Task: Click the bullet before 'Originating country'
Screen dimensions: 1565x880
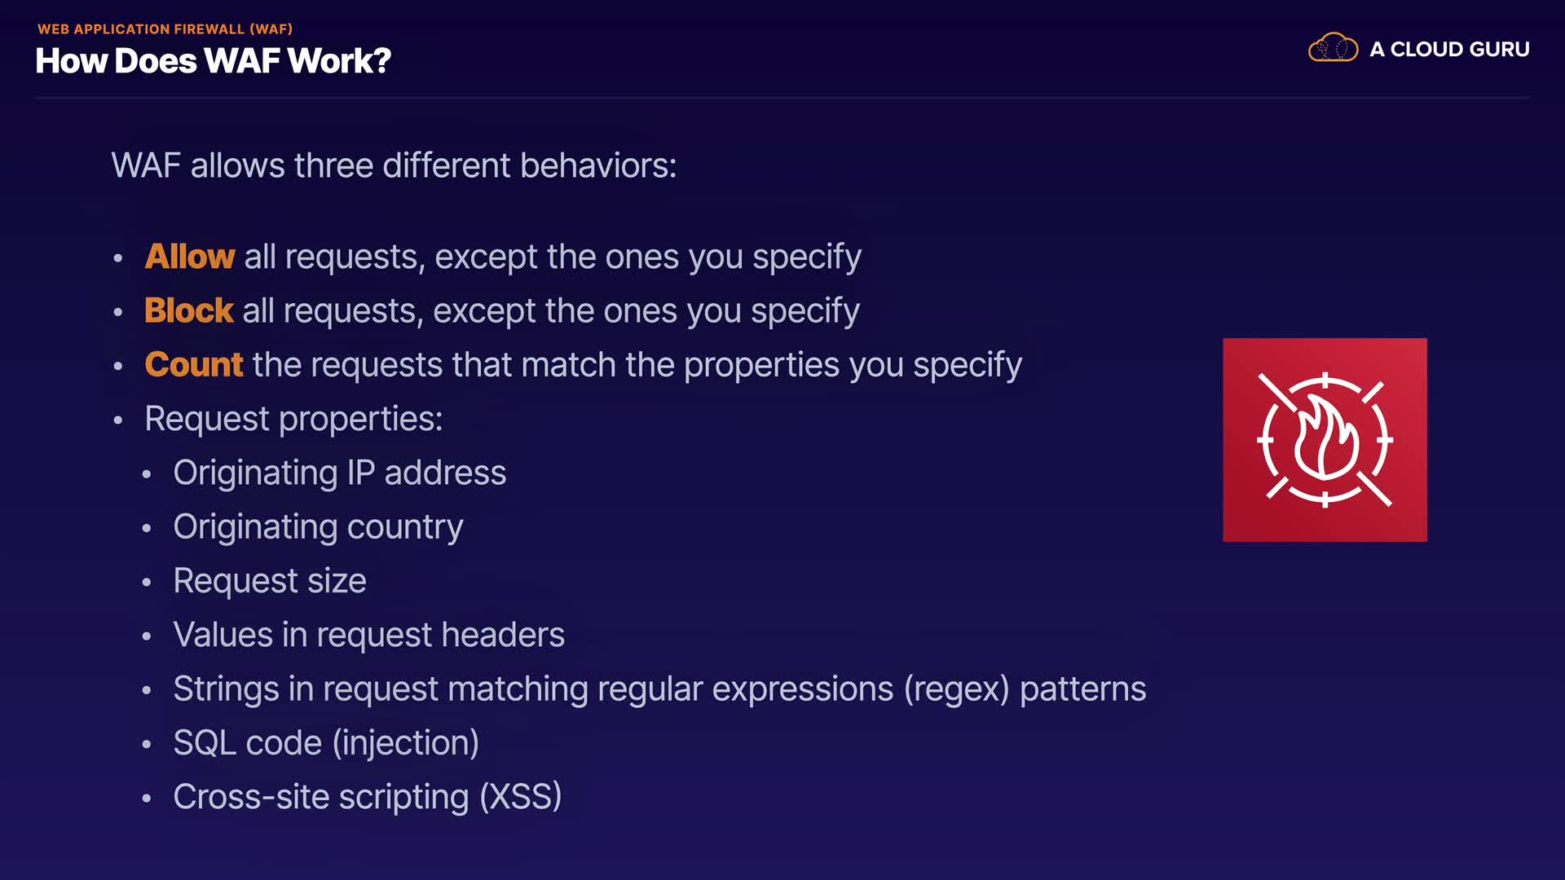Action: tap(147, 529)
